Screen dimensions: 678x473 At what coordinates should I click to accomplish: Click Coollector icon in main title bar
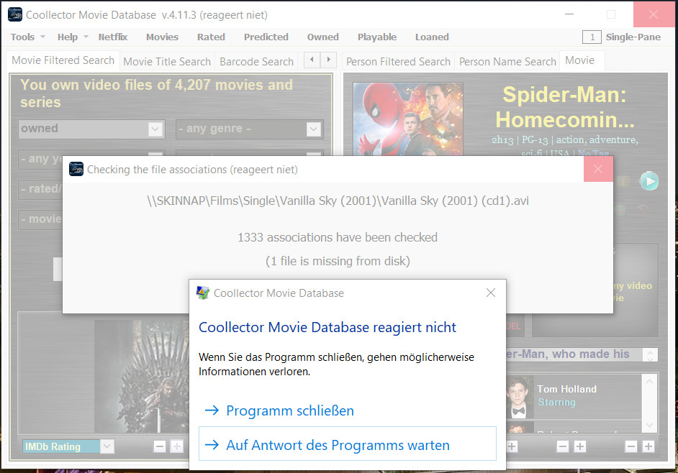click(15, 14)
